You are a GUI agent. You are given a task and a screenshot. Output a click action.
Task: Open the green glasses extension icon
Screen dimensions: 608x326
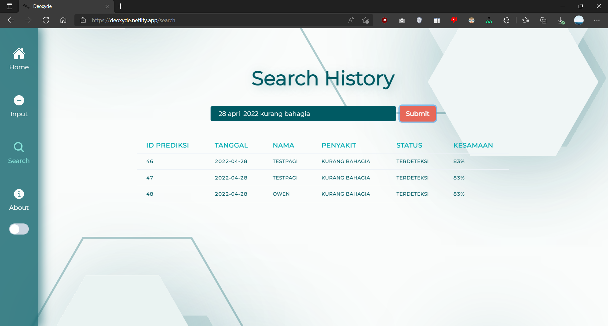[x=489, y=20]
